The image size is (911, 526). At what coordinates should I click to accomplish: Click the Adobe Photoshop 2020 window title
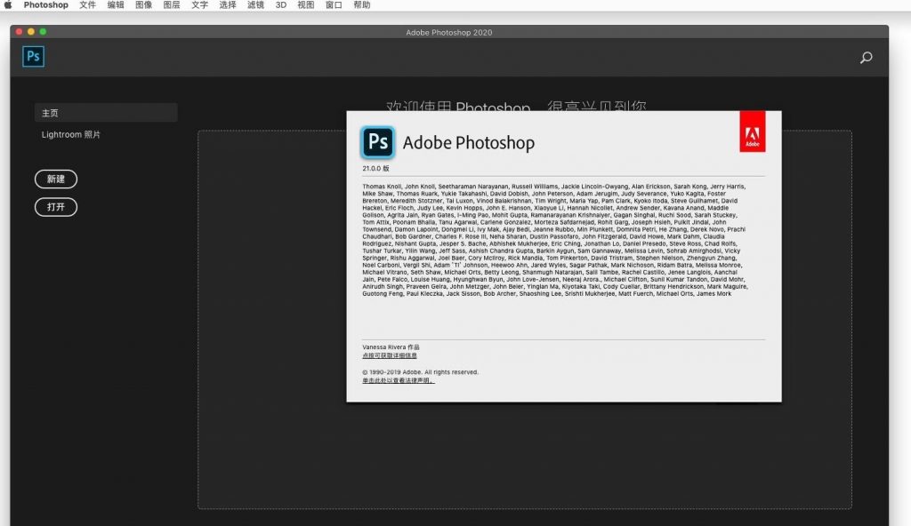pos(449,33)
